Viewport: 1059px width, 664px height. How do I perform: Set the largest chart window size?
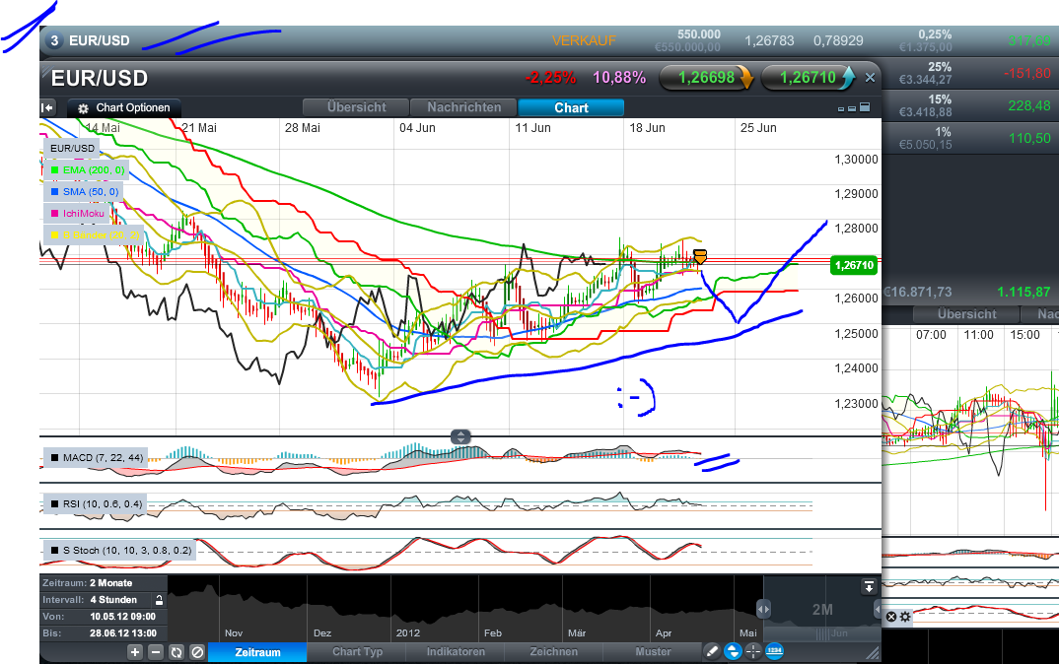click(x=865, y=107)
